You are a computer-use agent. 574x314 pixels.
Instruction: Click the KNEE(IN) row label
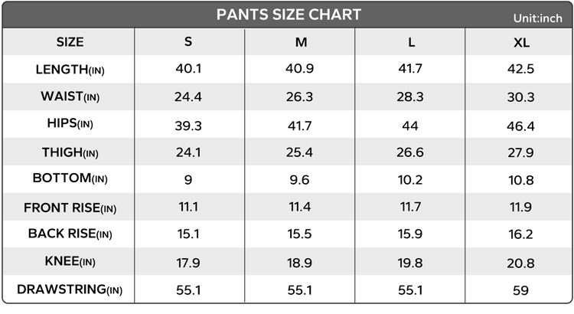click(x=70, y=262)
